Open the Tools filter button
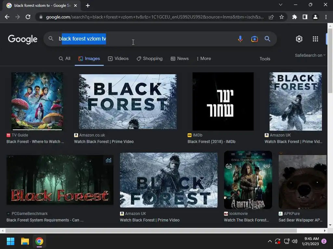Viewport: 333px width, 249px height. [x=265, y=59]
